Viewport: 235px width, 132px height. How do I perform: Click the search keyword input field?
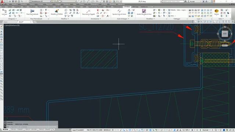[173, 1]
